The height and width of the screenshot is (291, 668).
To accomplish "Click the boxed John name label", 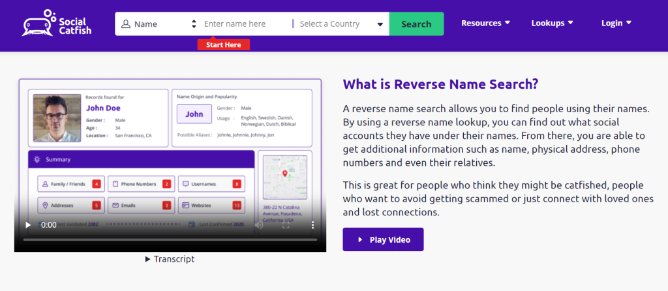I will coord(194,114).
